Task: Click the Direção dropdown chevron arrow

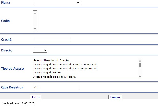Action: [45, 50]
